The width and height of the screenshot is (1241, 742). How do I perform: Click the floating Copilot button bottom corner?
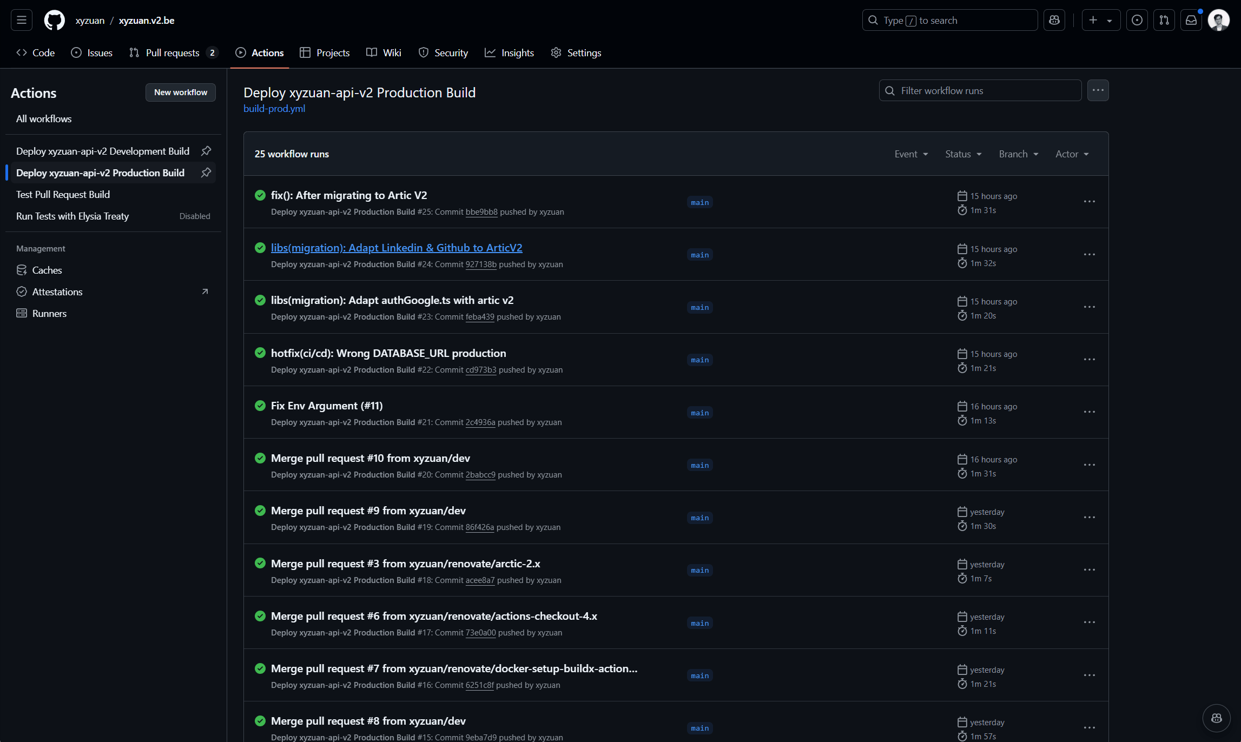1216,718
